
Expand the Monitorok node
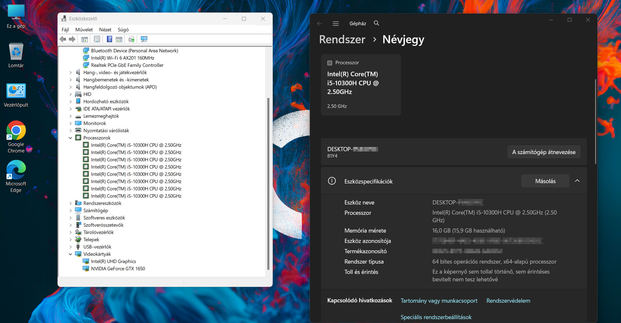(x=71, y=123)
